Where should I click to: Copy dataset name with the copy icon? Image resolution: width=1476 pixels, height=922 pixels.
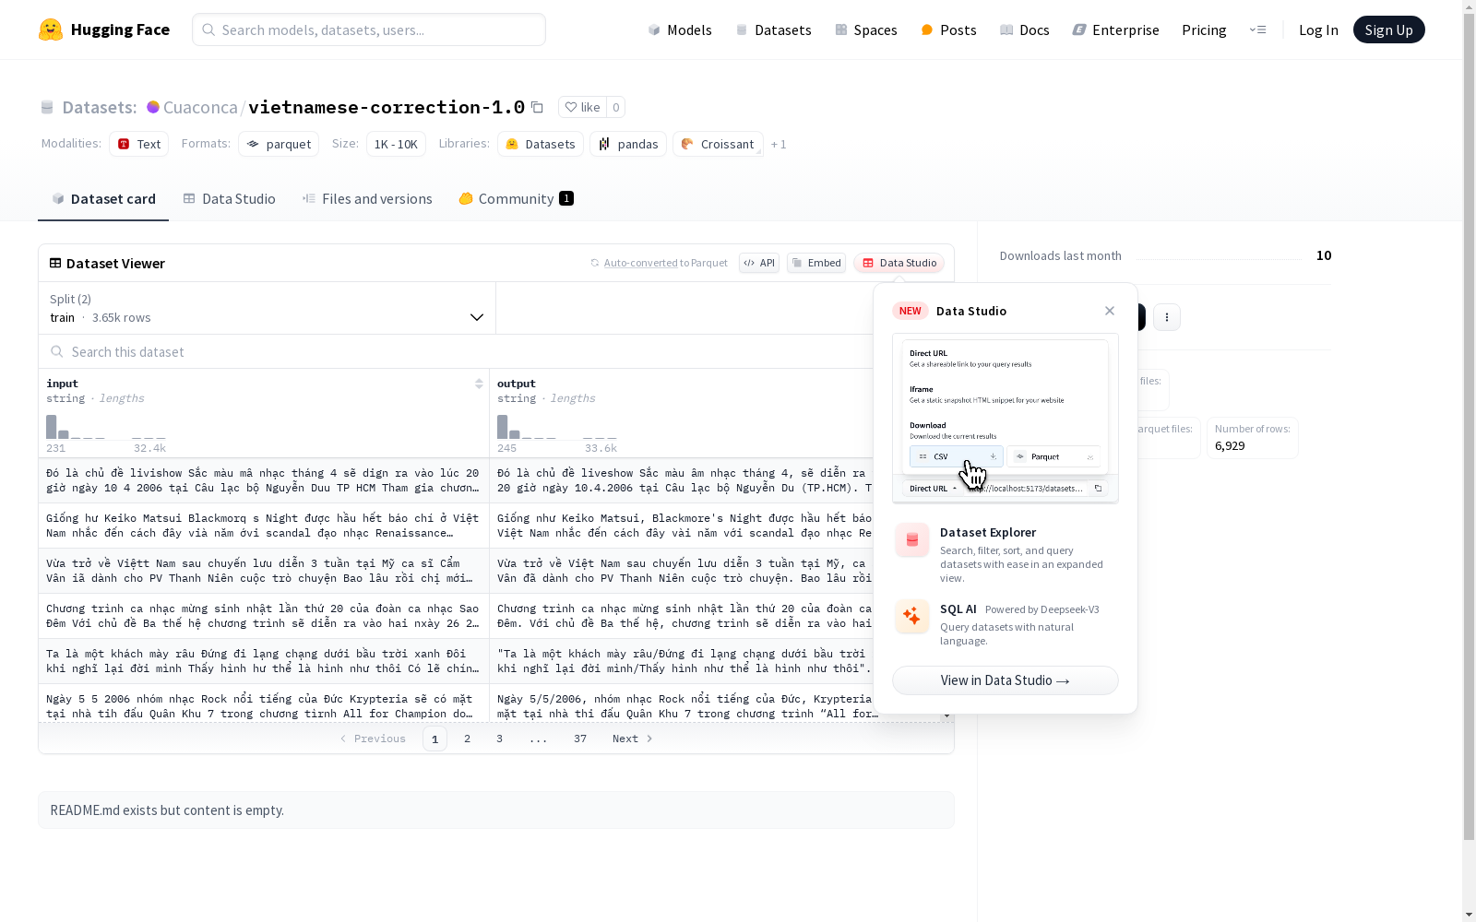point(537,107)
